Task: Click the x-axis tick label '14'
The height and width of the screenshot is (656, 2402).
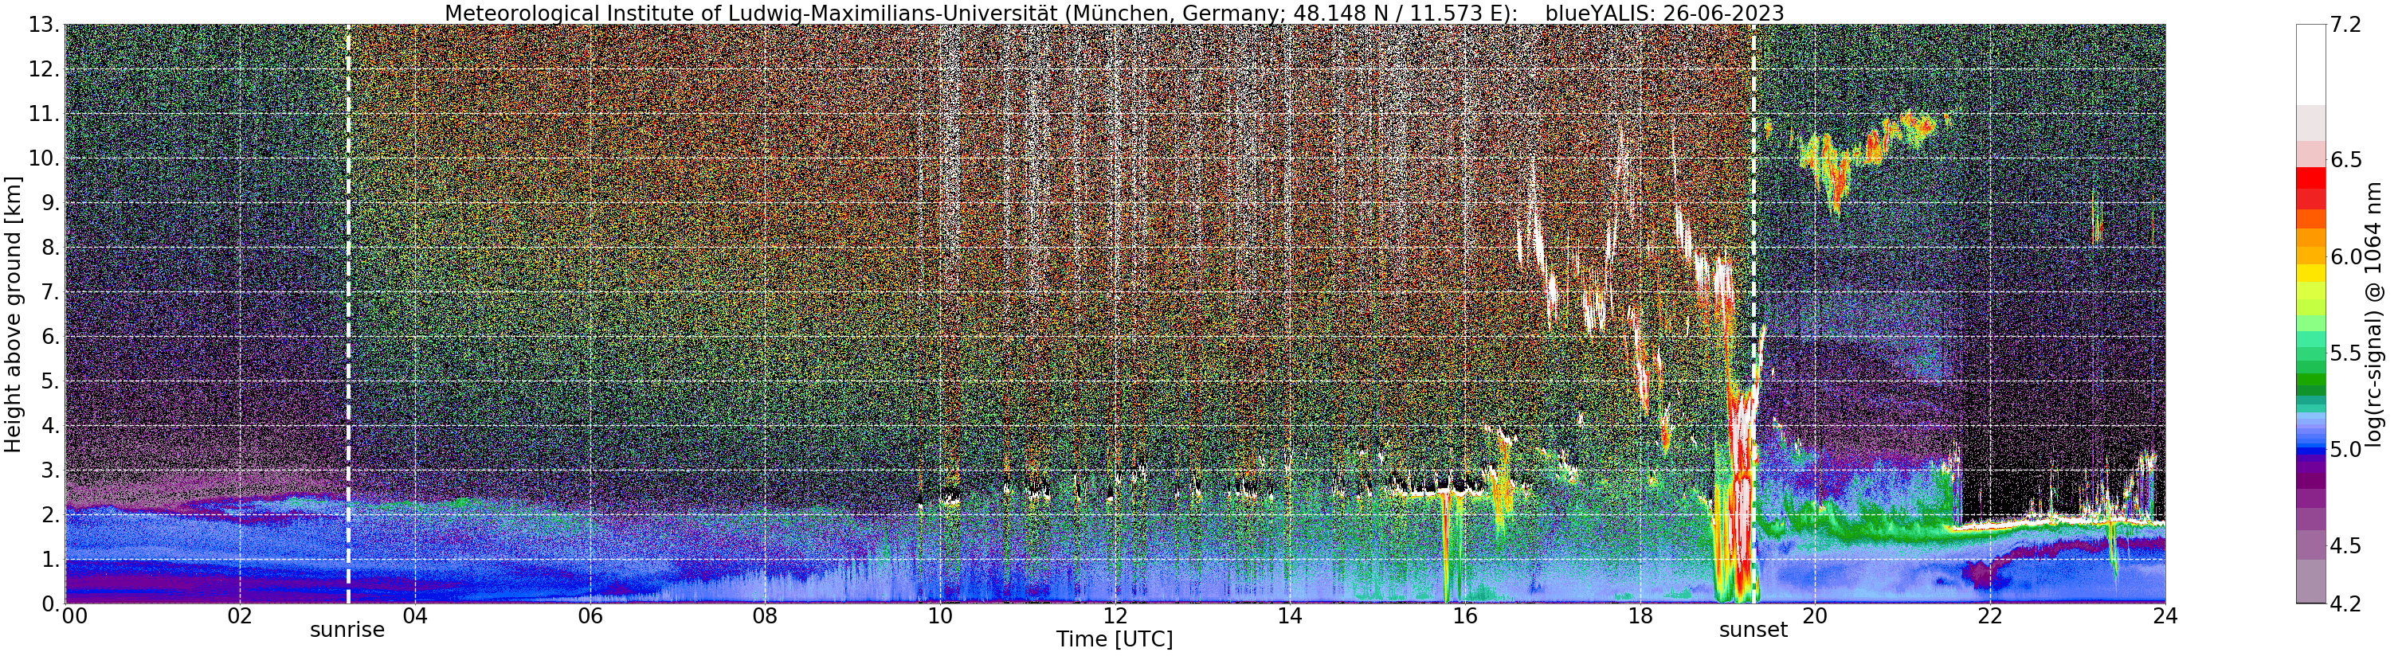Action: pyautogui.click(x=1290, y=616)
